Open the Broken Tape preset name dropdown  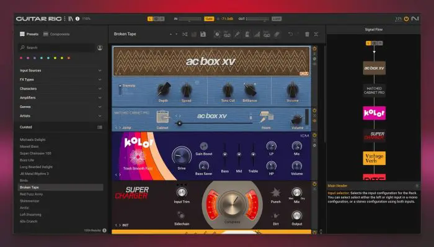coord(125,34)
